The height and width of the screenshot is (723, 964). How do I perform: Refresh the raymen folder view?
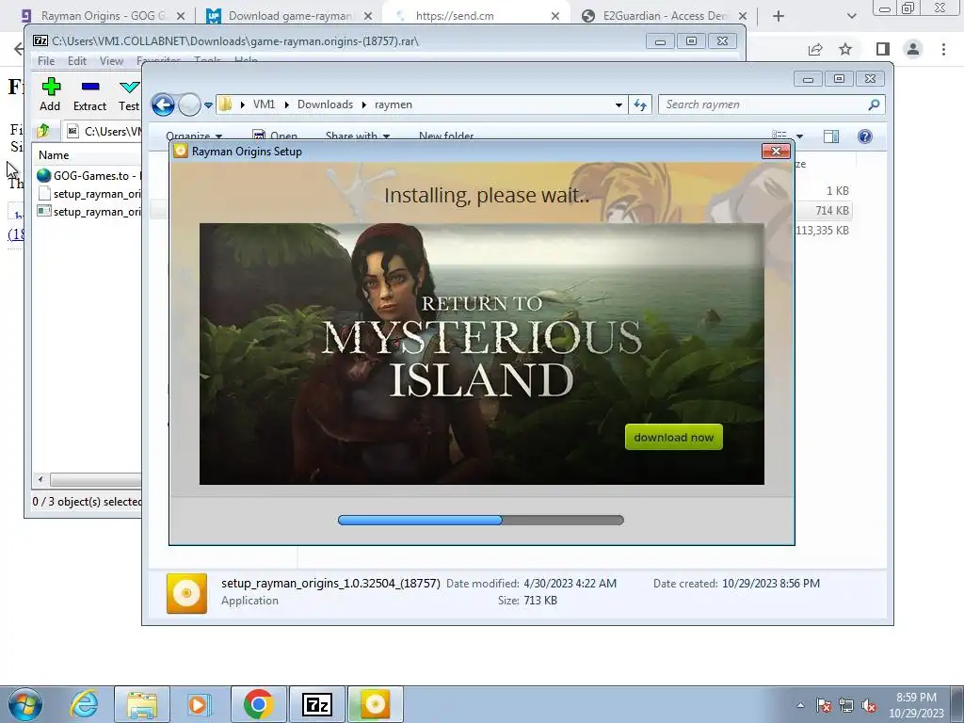click(640, 104)
